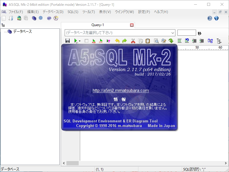Click the hierarchical outline tree icon
Viewport: 229px width, 172px height.
[x=219, y=41]
